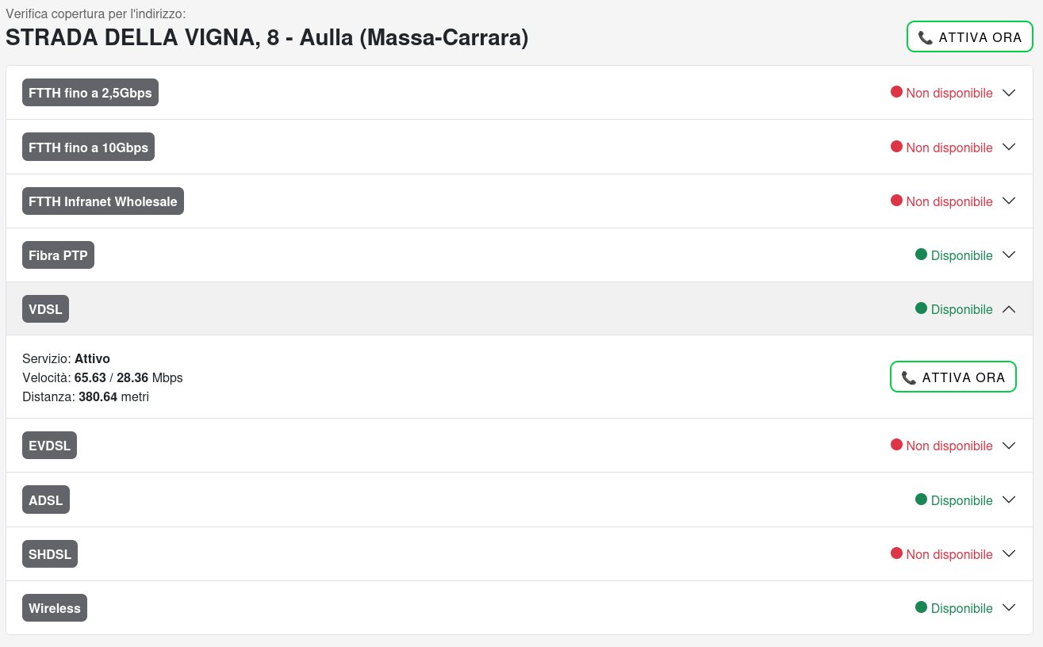
Task: Show ADSL details with its chevron
Action: (x=1009, y=500)
